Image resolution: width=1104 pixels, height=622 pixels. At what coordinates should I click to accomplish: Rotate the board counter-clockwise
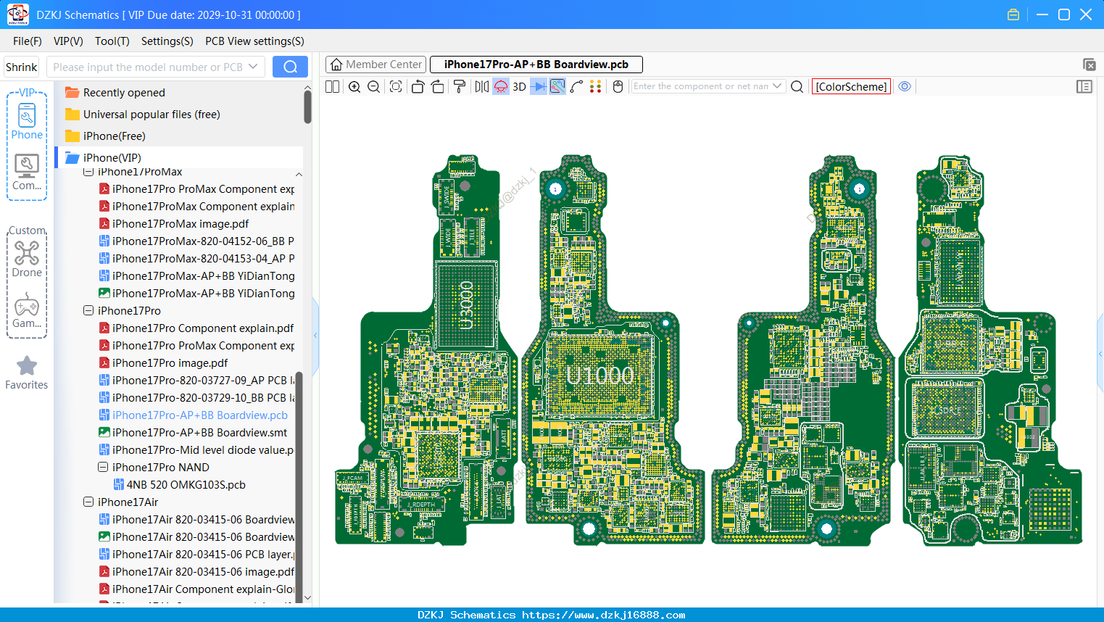pyautogui.click(x=418, y=86)
